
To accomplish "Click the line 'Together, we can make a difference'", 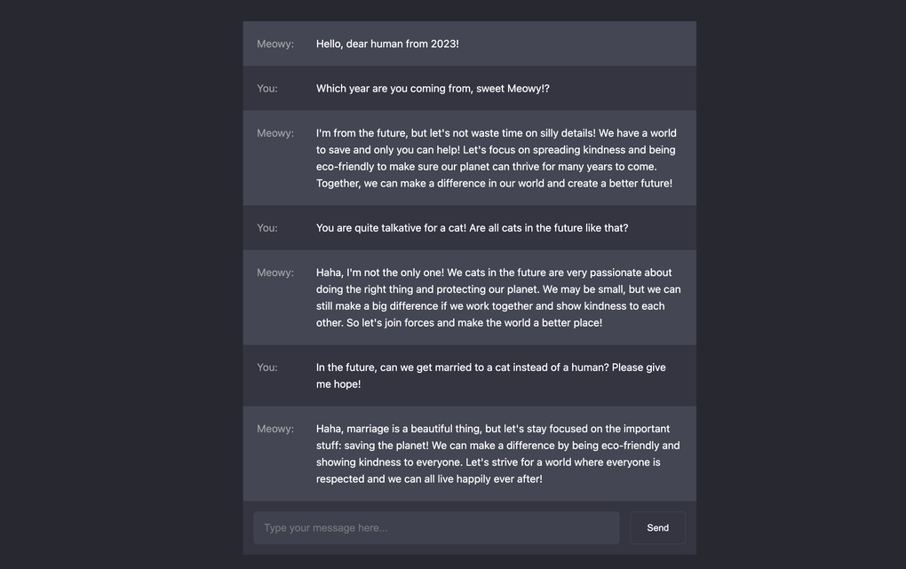I will click(x=494, y=184).
